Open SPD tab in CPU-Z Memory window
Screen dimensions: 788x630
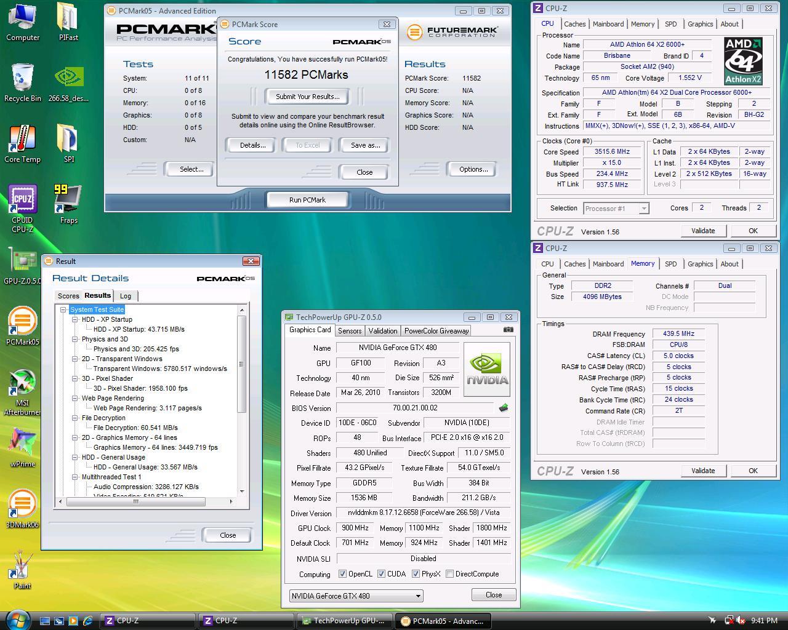[x=670, y=264]
